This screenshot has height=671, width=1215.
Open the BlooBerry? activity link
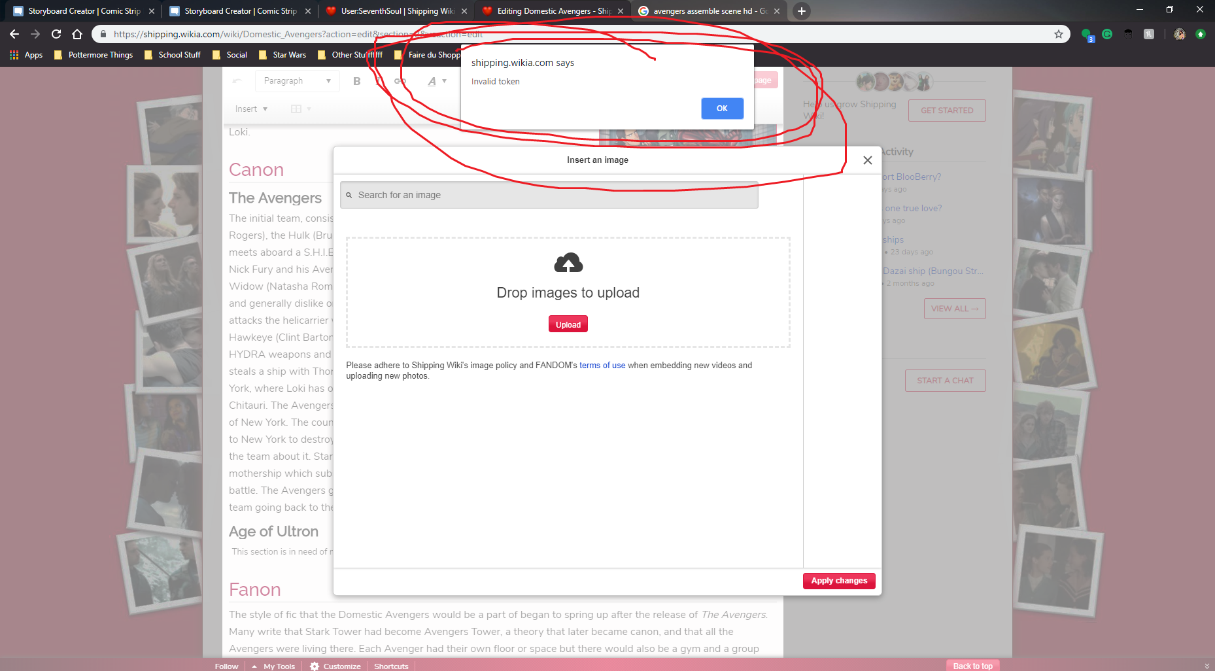point(912,177)
